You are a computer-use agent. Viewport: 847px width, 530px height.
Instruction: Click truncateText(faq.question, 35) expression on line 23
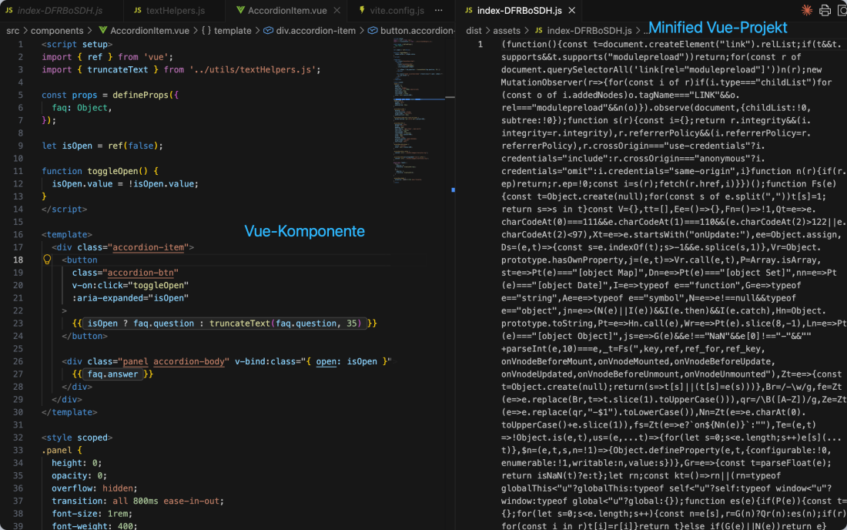(x=285, y=324)
